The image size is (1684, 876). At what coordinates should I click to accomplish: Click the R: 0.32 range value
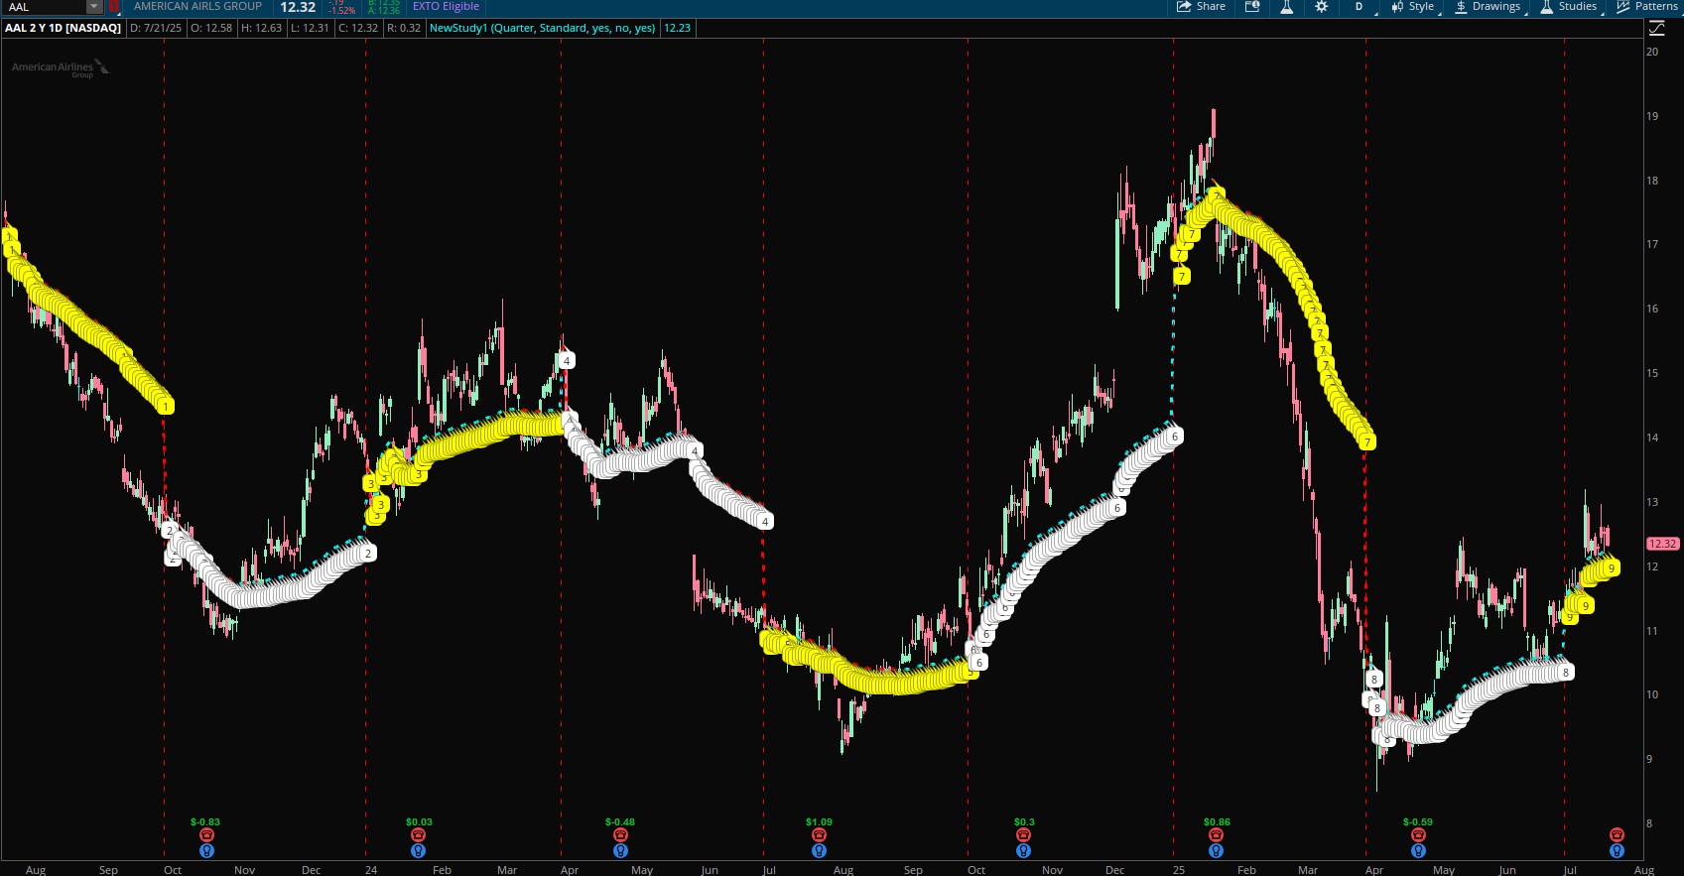tap(404, 28)
